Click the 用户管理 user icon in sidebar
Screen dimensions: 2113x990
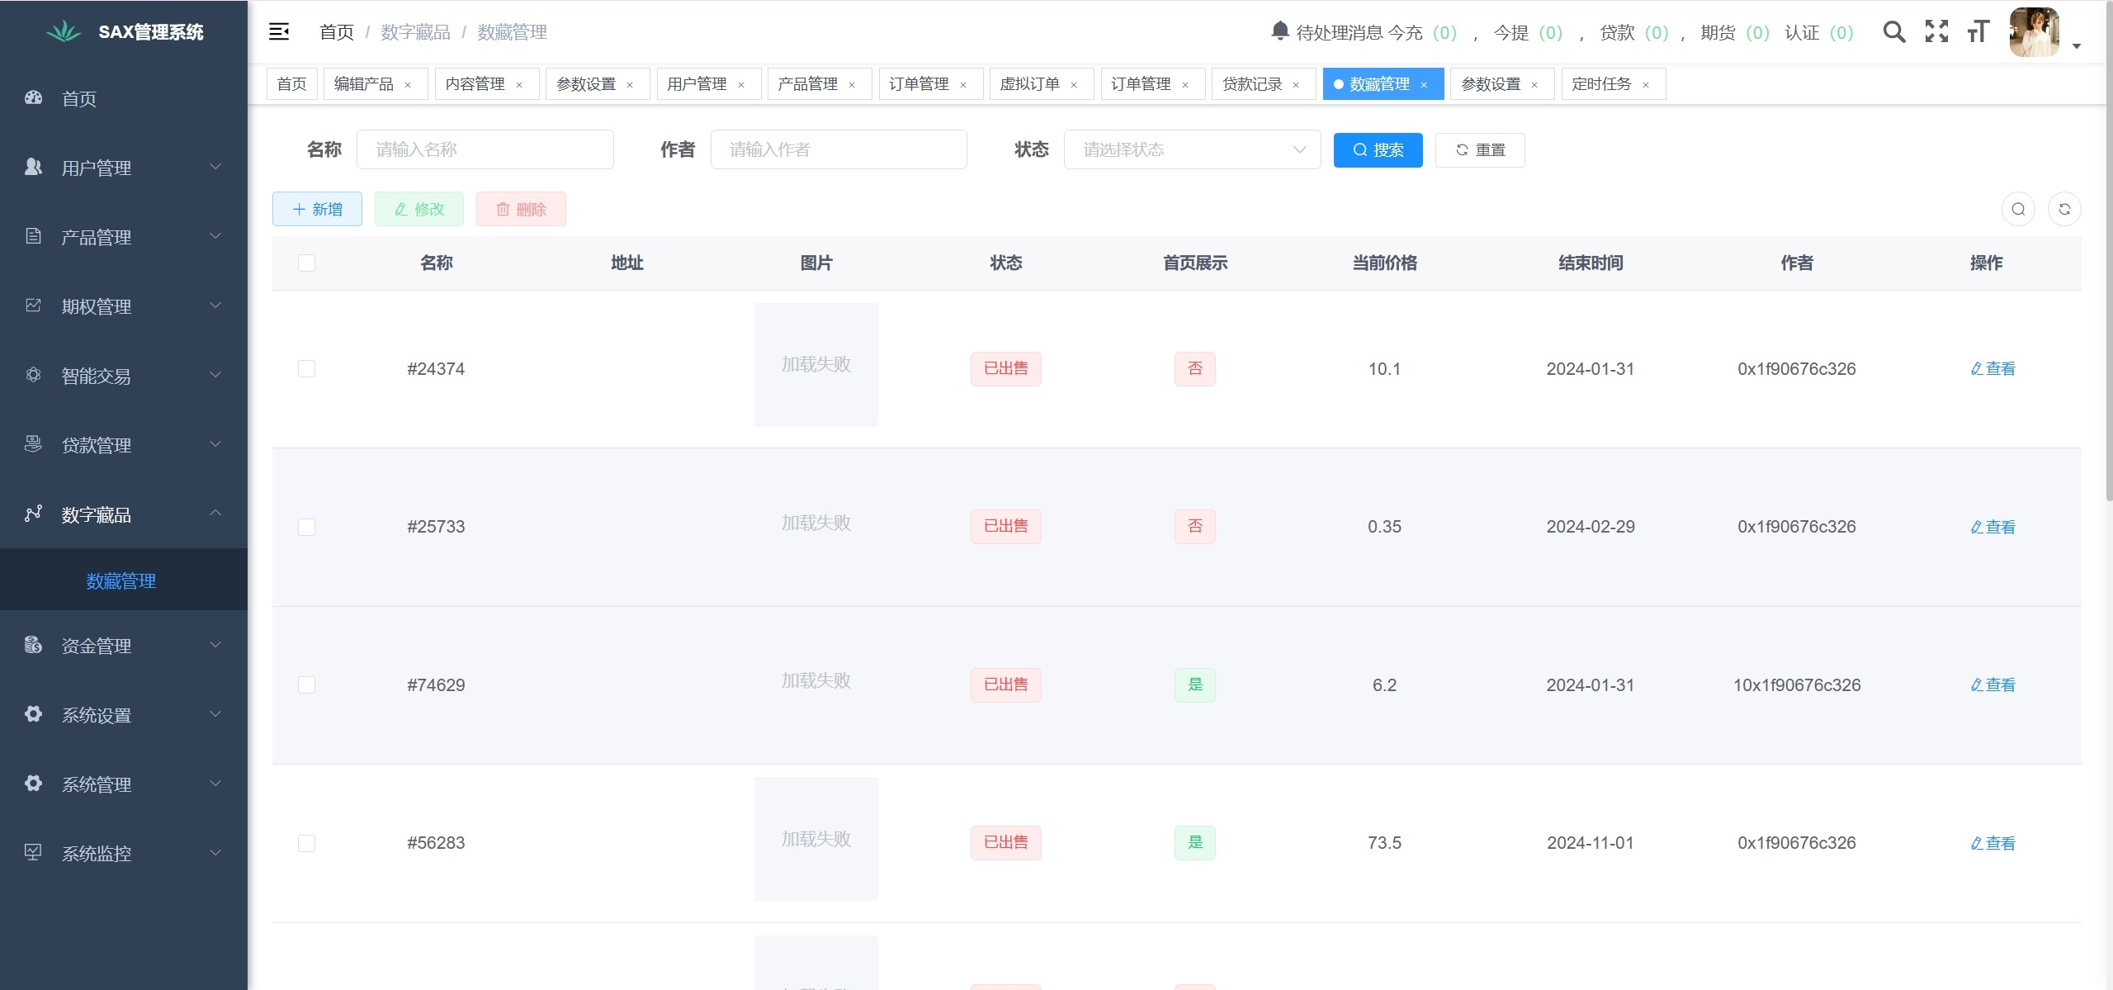point(33,167)
